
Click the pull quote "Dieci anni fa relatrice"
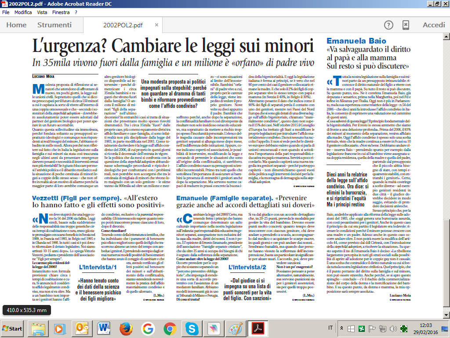[x=347, y=189]
